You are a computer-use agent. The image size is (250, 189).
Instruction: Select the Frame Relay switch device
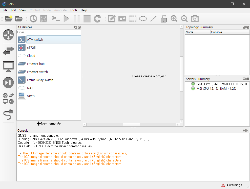pos(49,80)
